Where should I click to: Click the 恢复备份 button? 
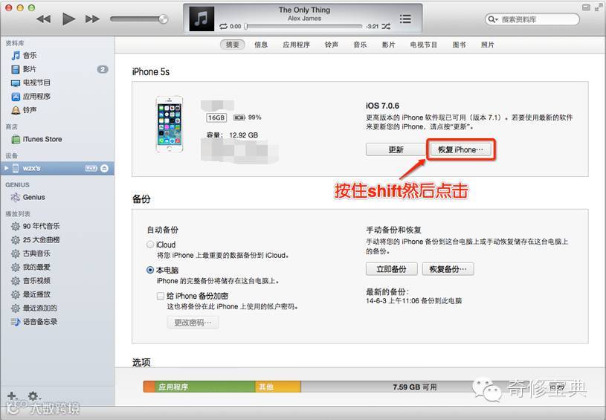click(x=448, y=269)
